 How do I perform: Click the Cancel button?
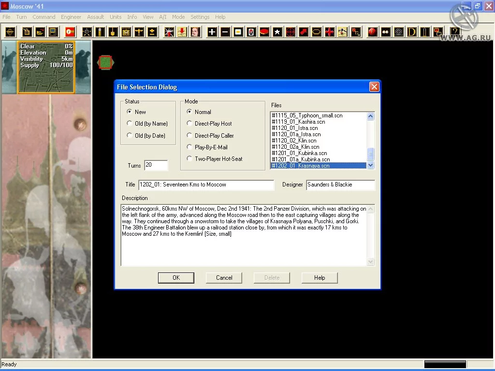(x=224, y=278)
